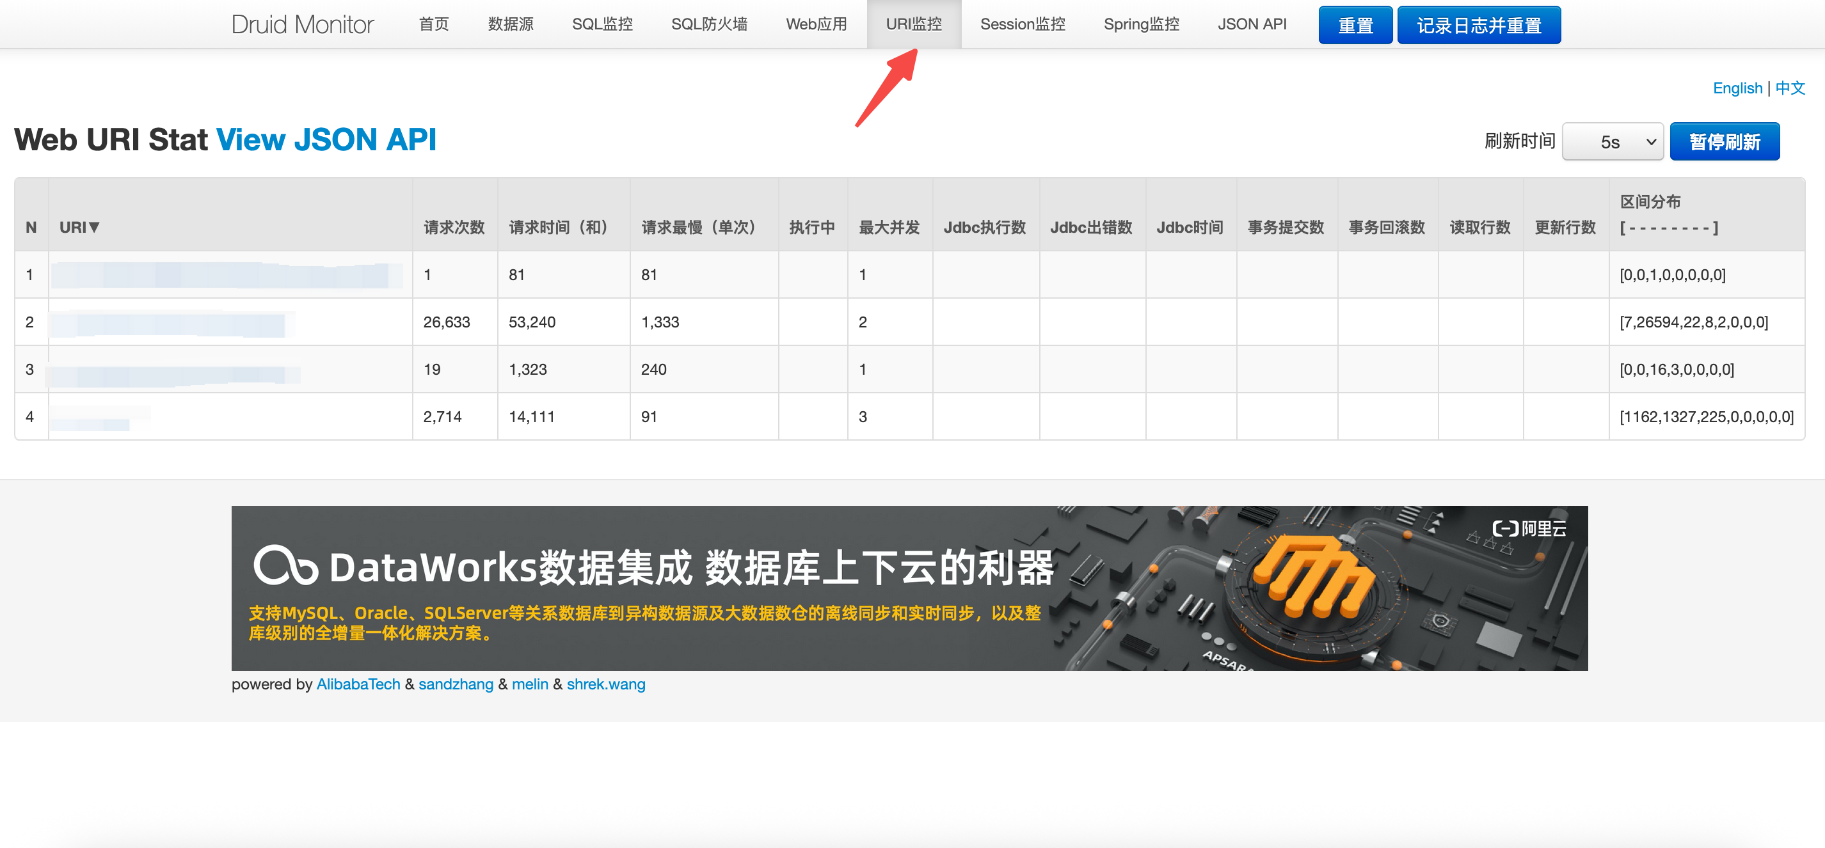The height and width of the screenshot is (848, 1825).
Task: Open the refresh interval dropdown showing 5s
Action: [x=1613, y=141]
